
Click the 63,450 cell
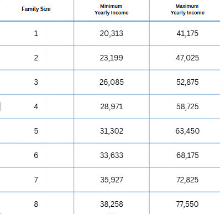(x=187, y=131)
